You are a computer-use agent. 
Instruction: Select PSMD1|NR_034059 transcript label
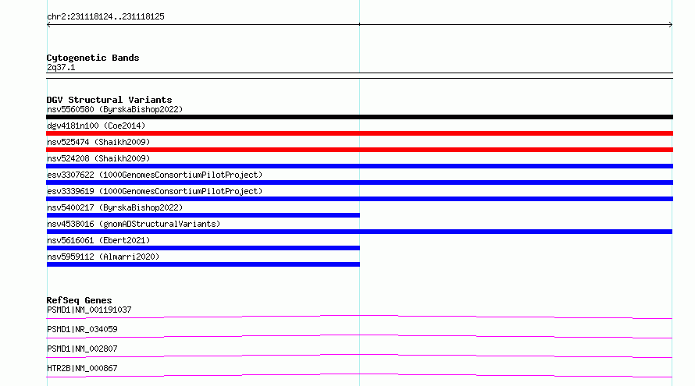[82, 329]
